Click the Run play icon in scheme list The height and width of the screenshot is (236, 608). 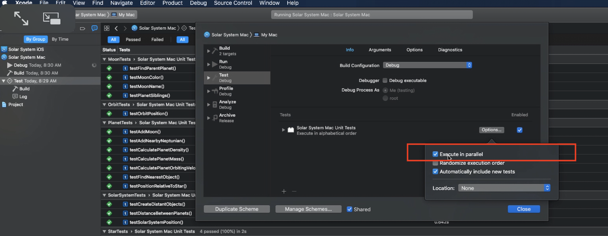pyautogui.click(x=215, y=64)
